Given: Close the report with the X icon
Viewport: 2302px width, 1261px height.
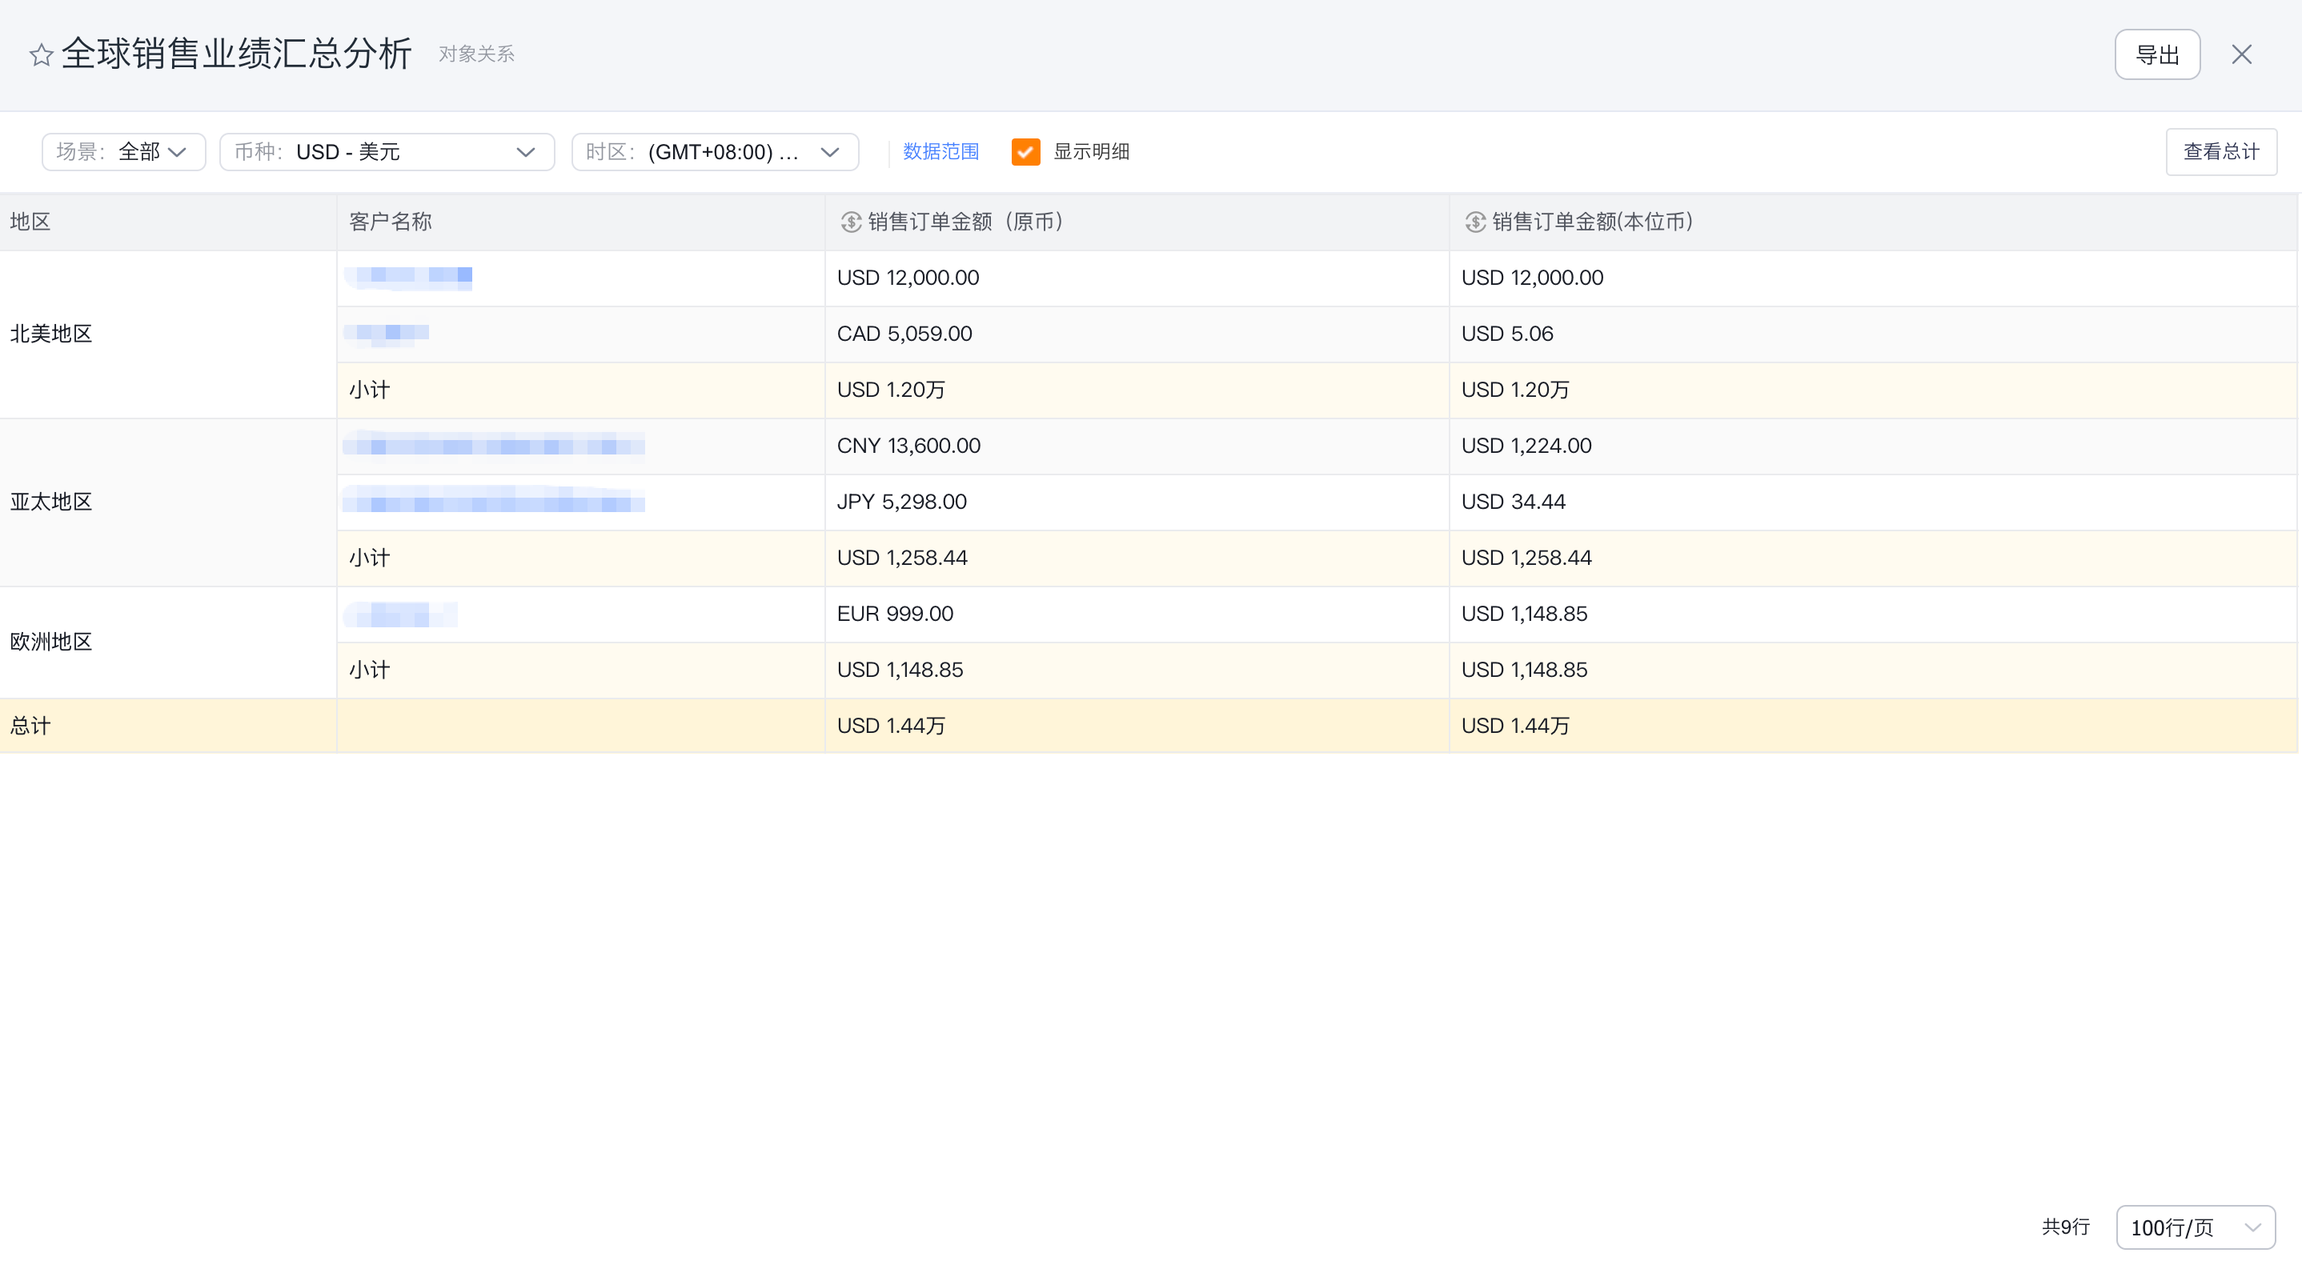Looking at the screenshot, I should (2240, 55).
